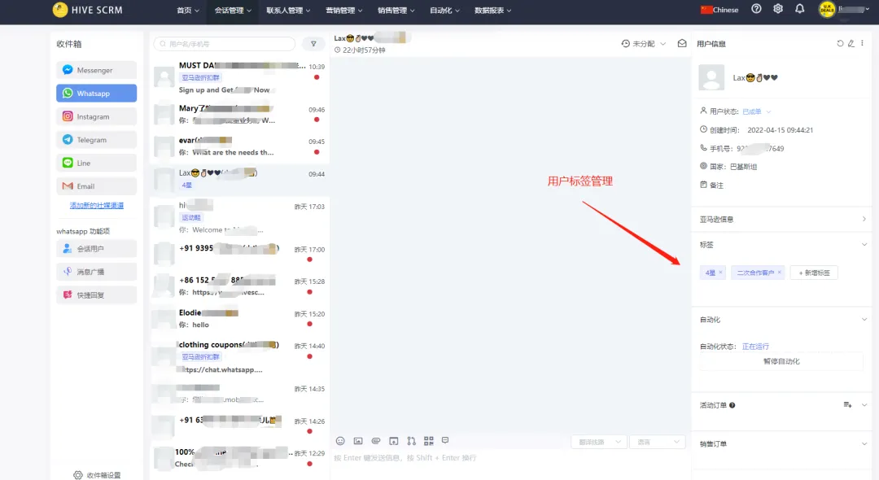Expand the 活动订单 section
Screen dimensions: 879x480
pos(864,405)
